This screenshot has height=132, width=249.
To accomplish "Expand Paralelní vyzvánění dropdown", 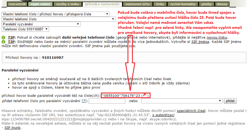I will [x=41, y=24].
